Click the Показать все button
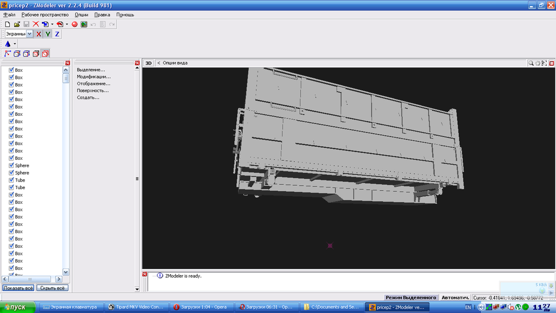This screenshot has height=313, width=556. [x=18, y=288]
